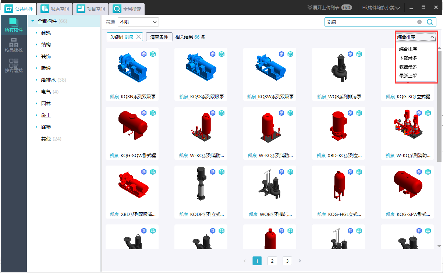
Task: Collapse the 全部构件 tree node
Action: (33, 21)
